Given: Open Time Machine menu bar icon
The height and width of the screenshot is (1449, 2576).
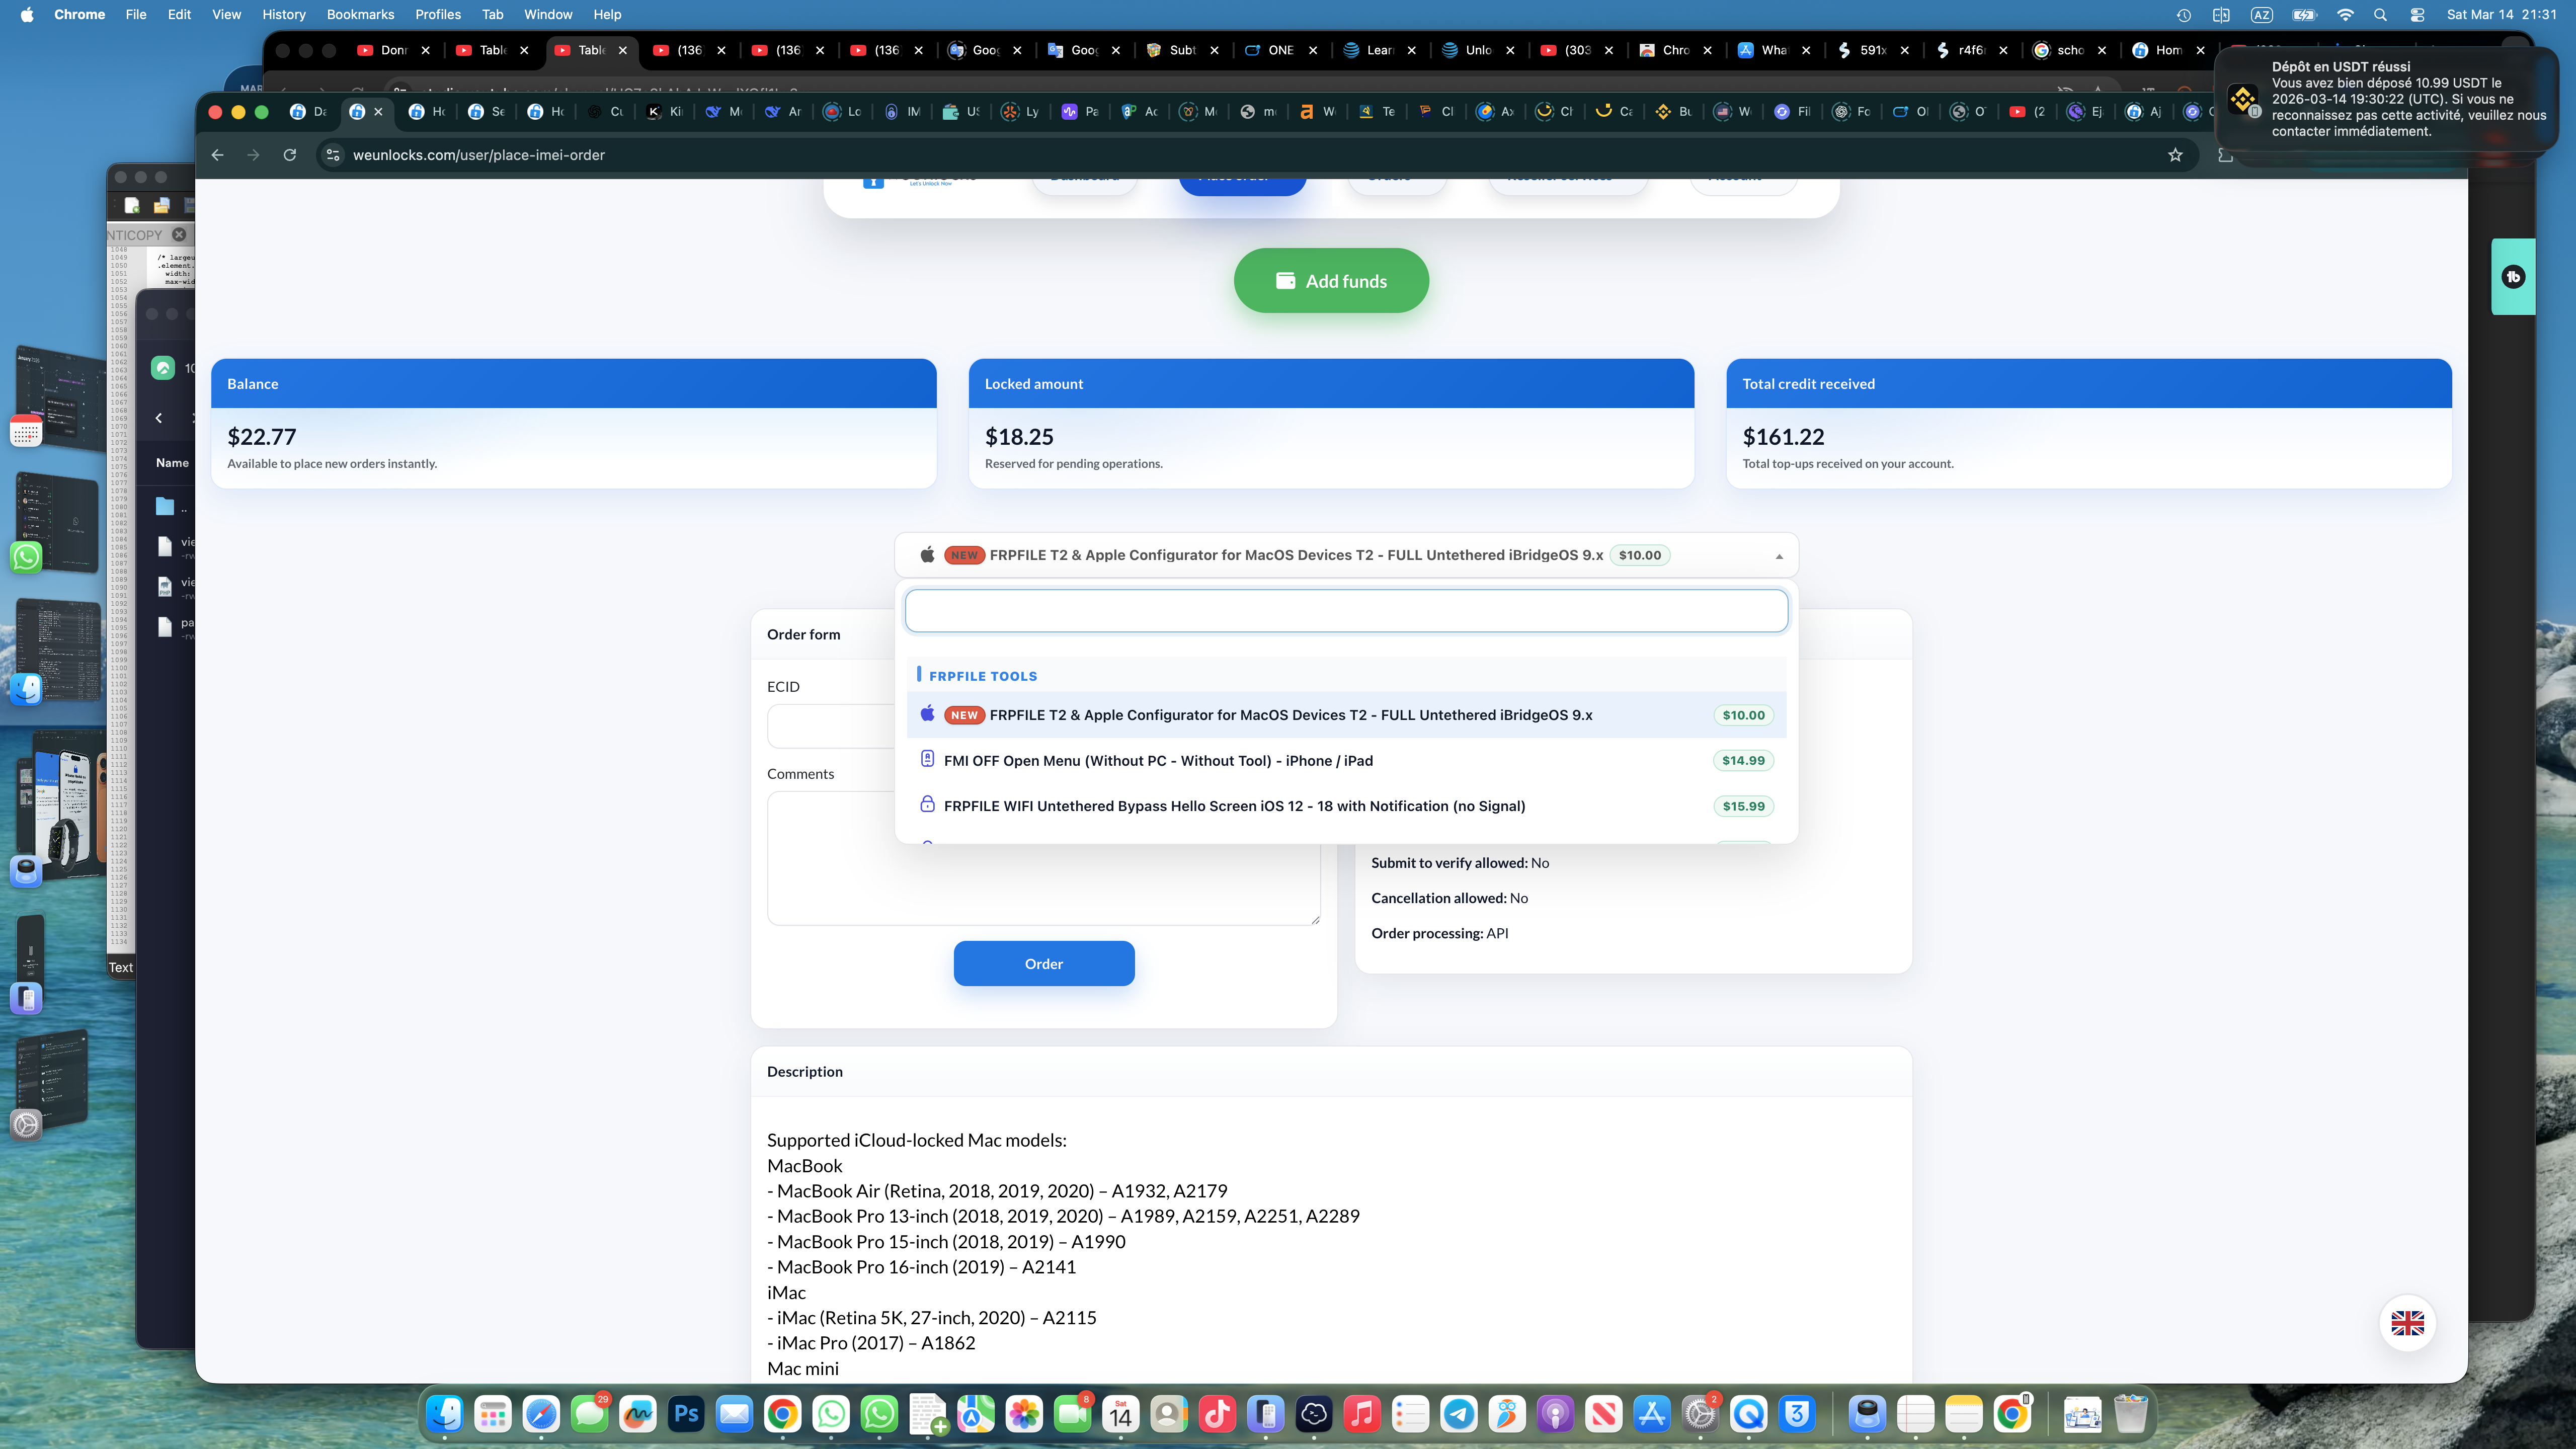Looking at the screenshot, I should coord(2184,15).
